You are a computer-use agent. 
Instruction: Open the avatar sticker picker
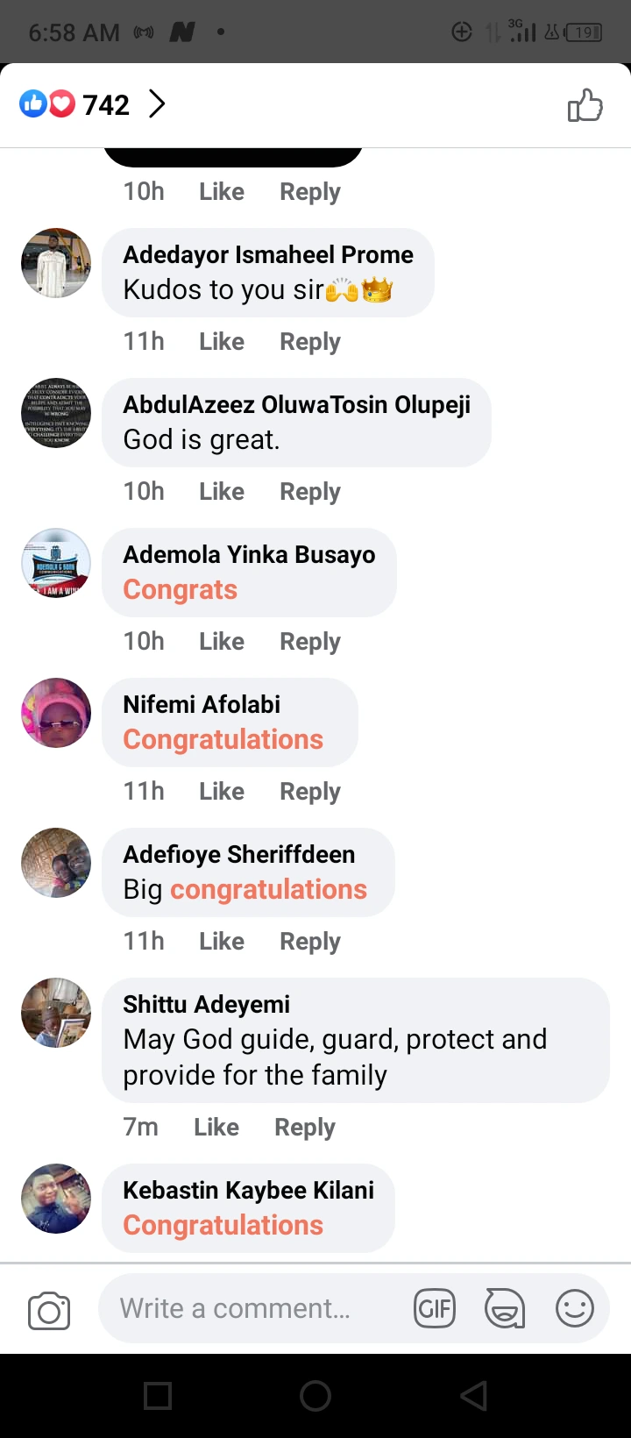pyautogui.click(x=505, y=1309)
